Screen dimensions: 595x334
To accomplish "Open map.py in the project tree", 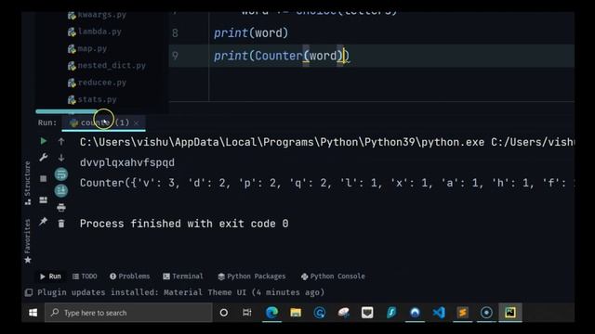I will (87, 49).
